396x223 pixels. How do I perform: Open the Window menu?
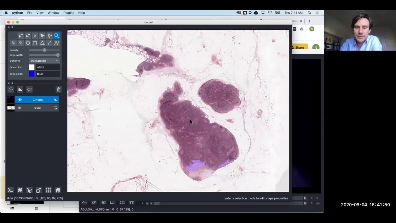pos(54,13)
